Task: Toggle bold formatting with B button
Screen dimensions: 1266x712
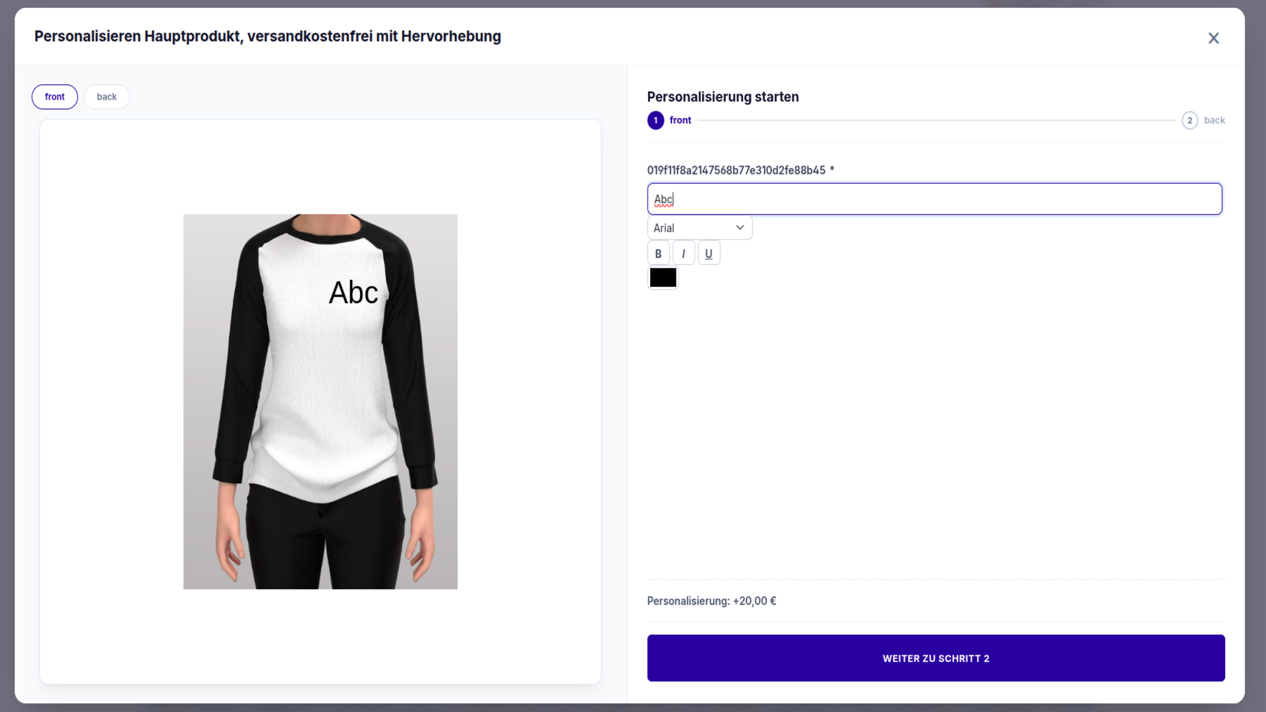Action: (658, 253)
